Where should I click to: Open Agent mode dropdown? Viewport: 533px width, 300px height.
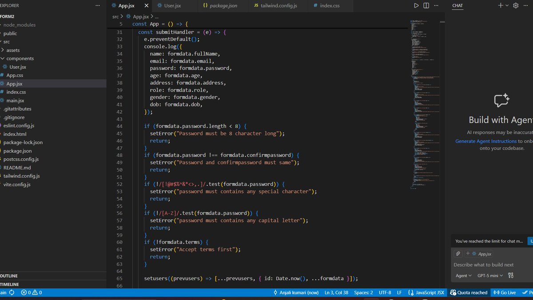click(464, 276)
